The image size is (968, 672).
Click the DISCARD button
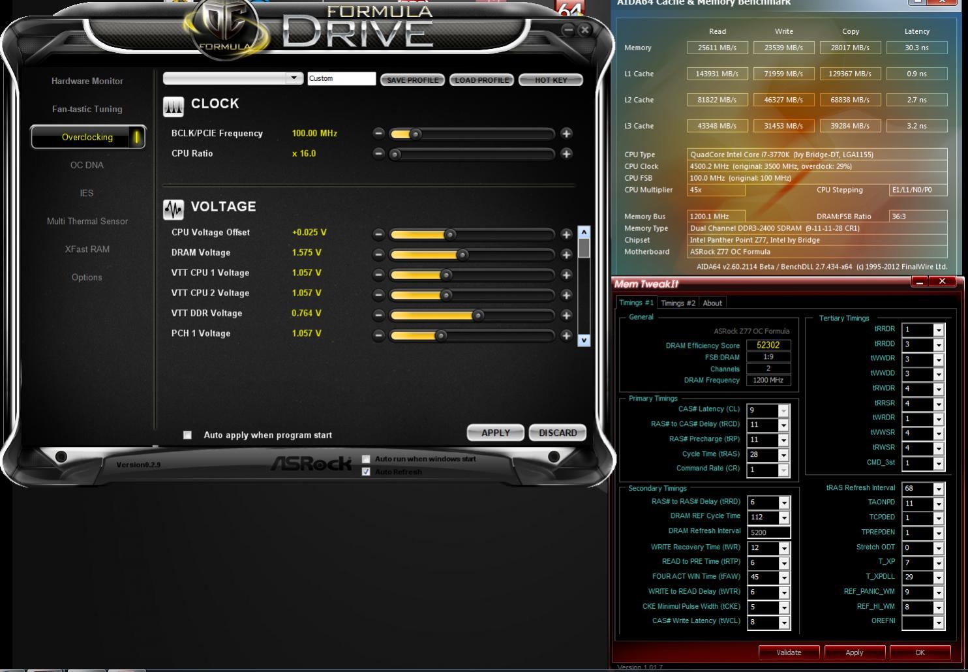point(558,433)
